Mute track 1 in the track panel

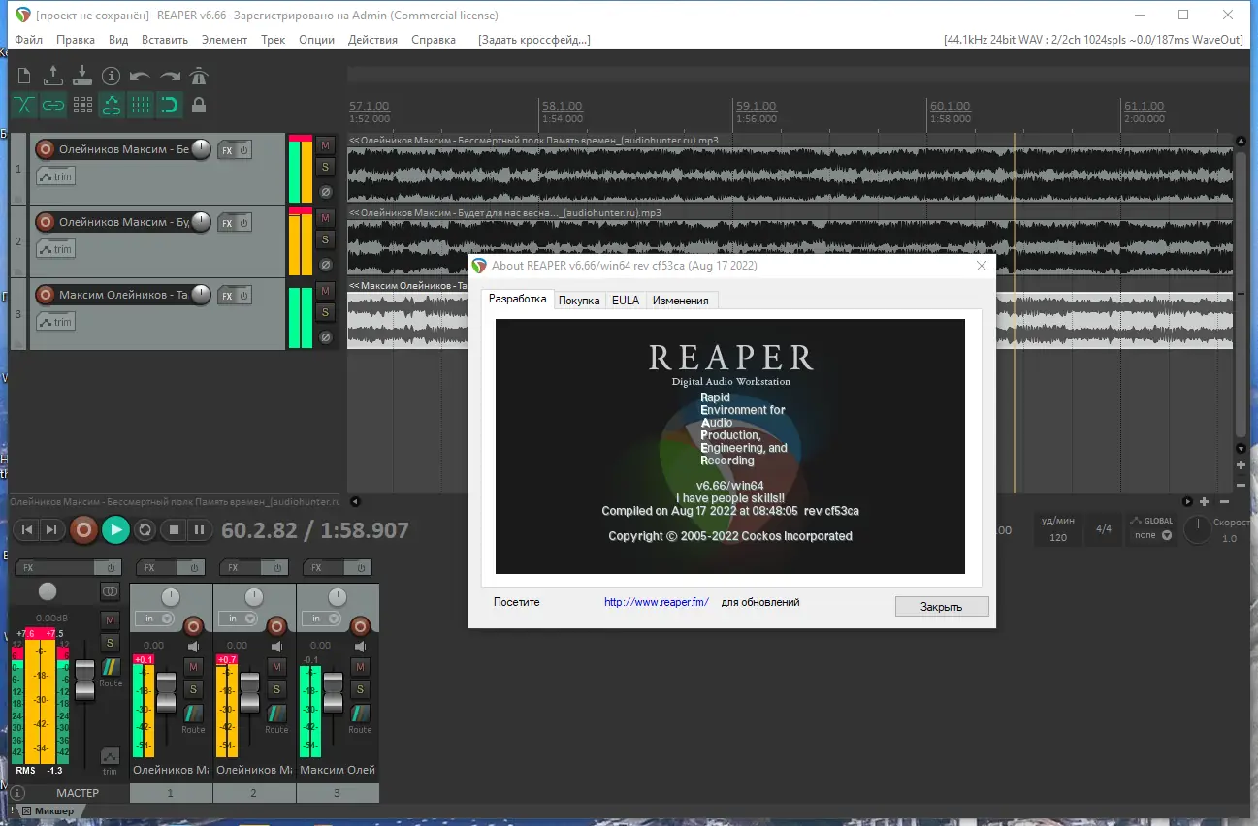tap(326, 144)
